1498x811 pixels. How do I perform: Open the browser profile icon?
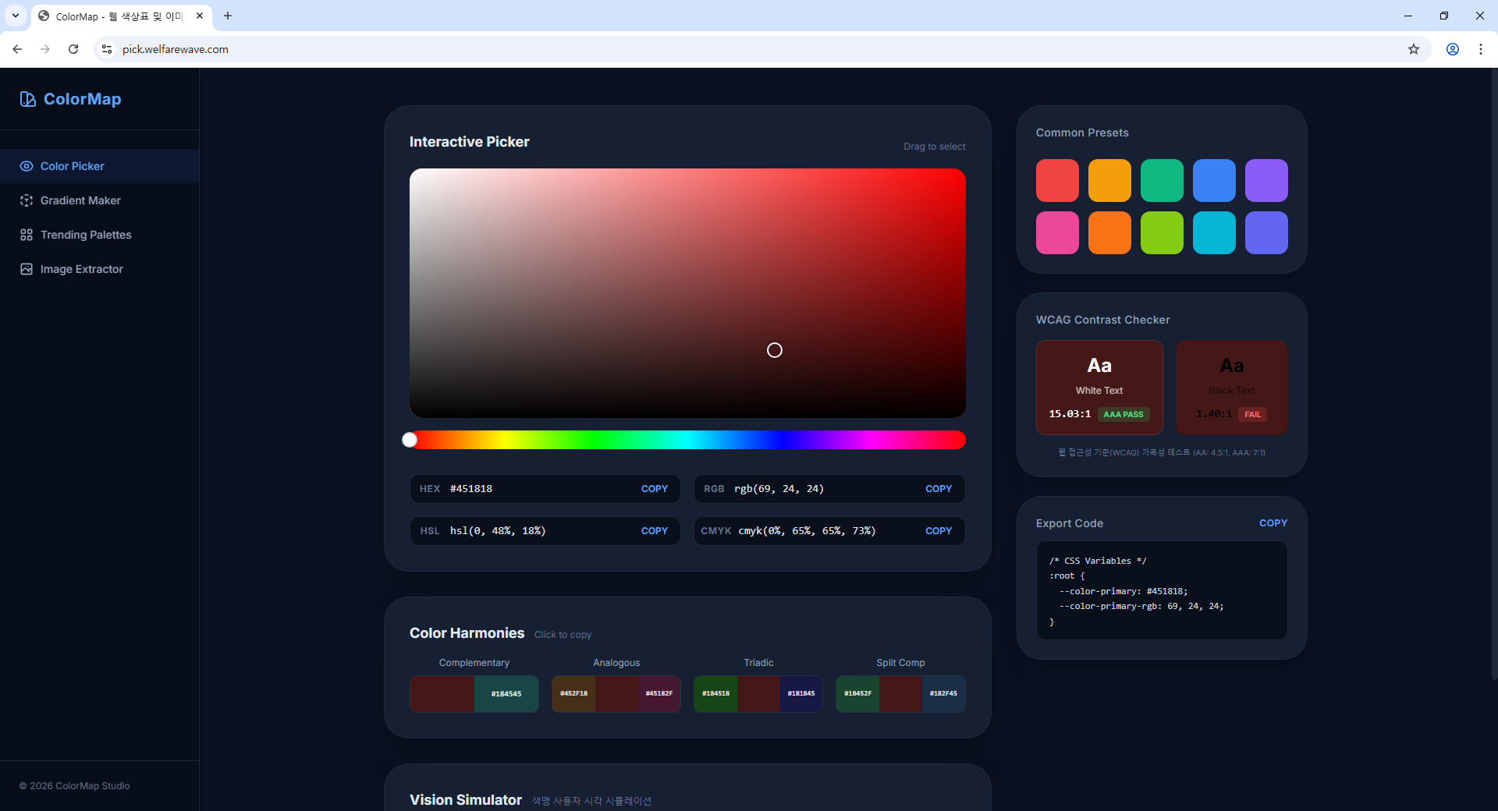coord(1453,49)
